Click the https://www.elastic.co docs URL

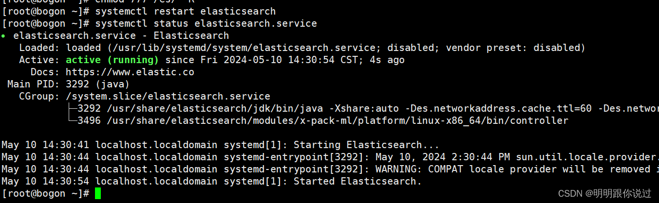pos(130,72)
